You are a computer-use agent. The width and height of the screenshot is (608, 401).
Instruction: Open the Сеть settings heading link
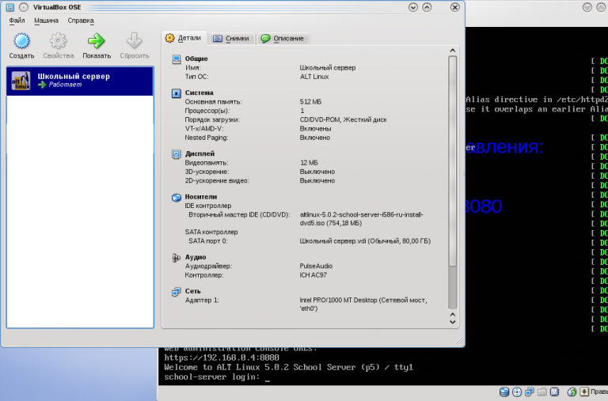coord(192,291)
